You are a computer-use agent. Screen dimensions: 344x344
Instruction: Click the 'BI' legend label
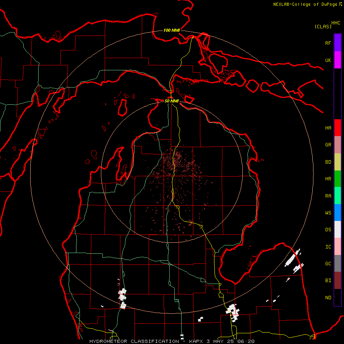328,281
